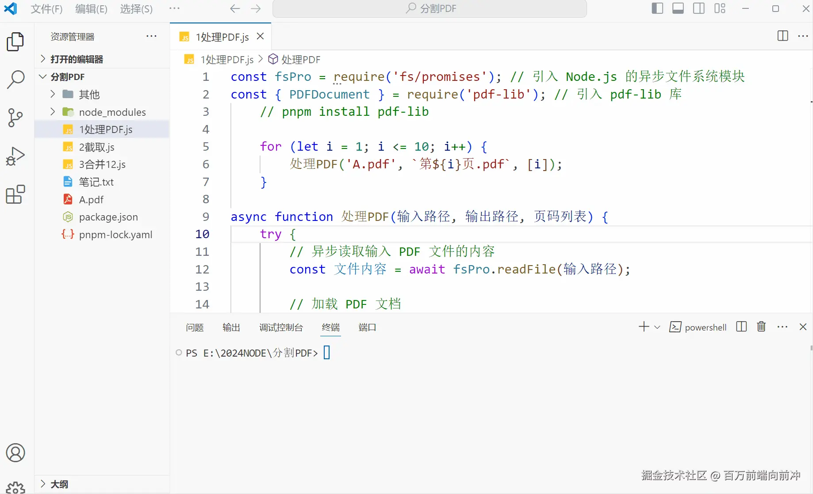
Task: Open the Search view in the sidebar
Action: pos(16,80)
